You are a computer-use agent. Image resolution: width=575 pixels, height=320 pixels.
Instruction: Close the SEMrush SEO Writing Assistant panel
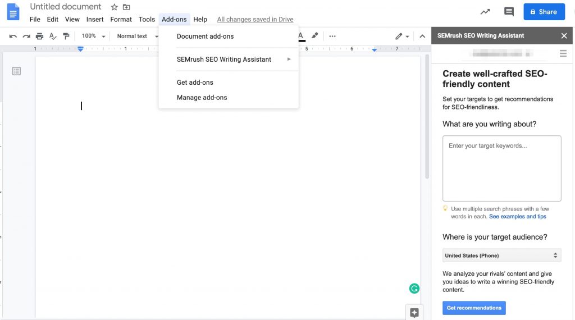564,35
